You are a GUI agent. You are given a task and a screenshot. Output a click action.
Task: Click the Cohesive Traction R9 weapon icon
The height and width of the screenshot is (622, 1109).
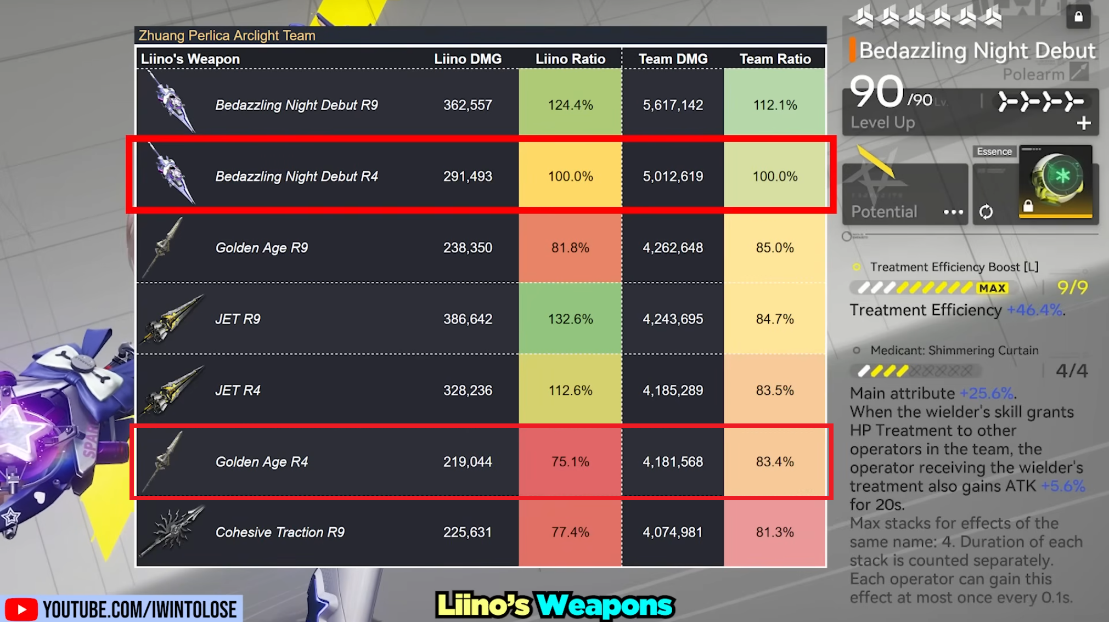[x=172, y=531]
